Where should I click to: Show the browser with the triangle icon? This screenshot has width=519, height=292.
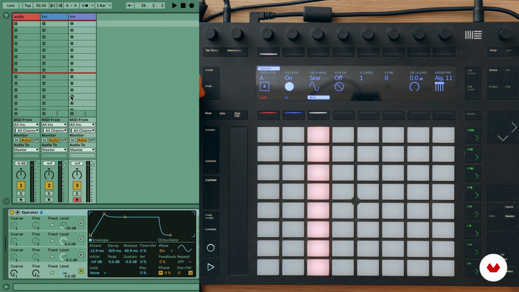tap(6, 16)
